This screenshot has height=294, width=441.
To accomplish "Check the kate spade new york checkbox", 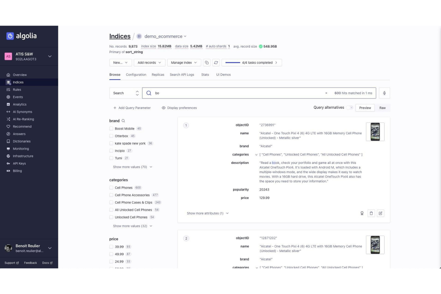I will 111,143.
